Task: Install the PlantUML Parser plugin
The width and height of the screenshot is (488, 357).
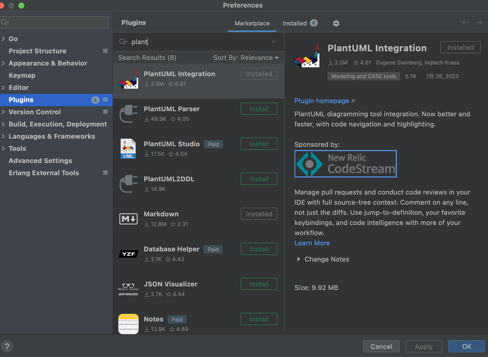Action: [x=259, y=109]
